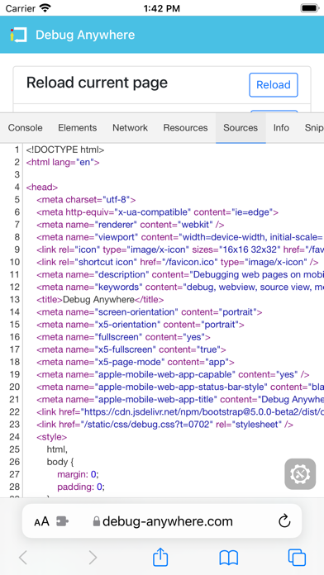
Task: Reload page with Safari refresh arrow
Action: [x=284, y=521]
